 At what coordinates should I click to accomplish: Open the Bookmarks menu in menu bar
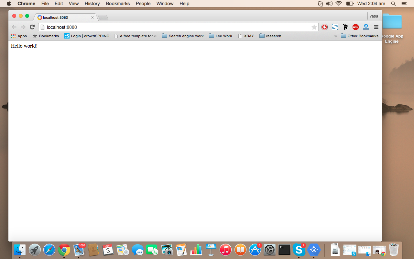118,4
